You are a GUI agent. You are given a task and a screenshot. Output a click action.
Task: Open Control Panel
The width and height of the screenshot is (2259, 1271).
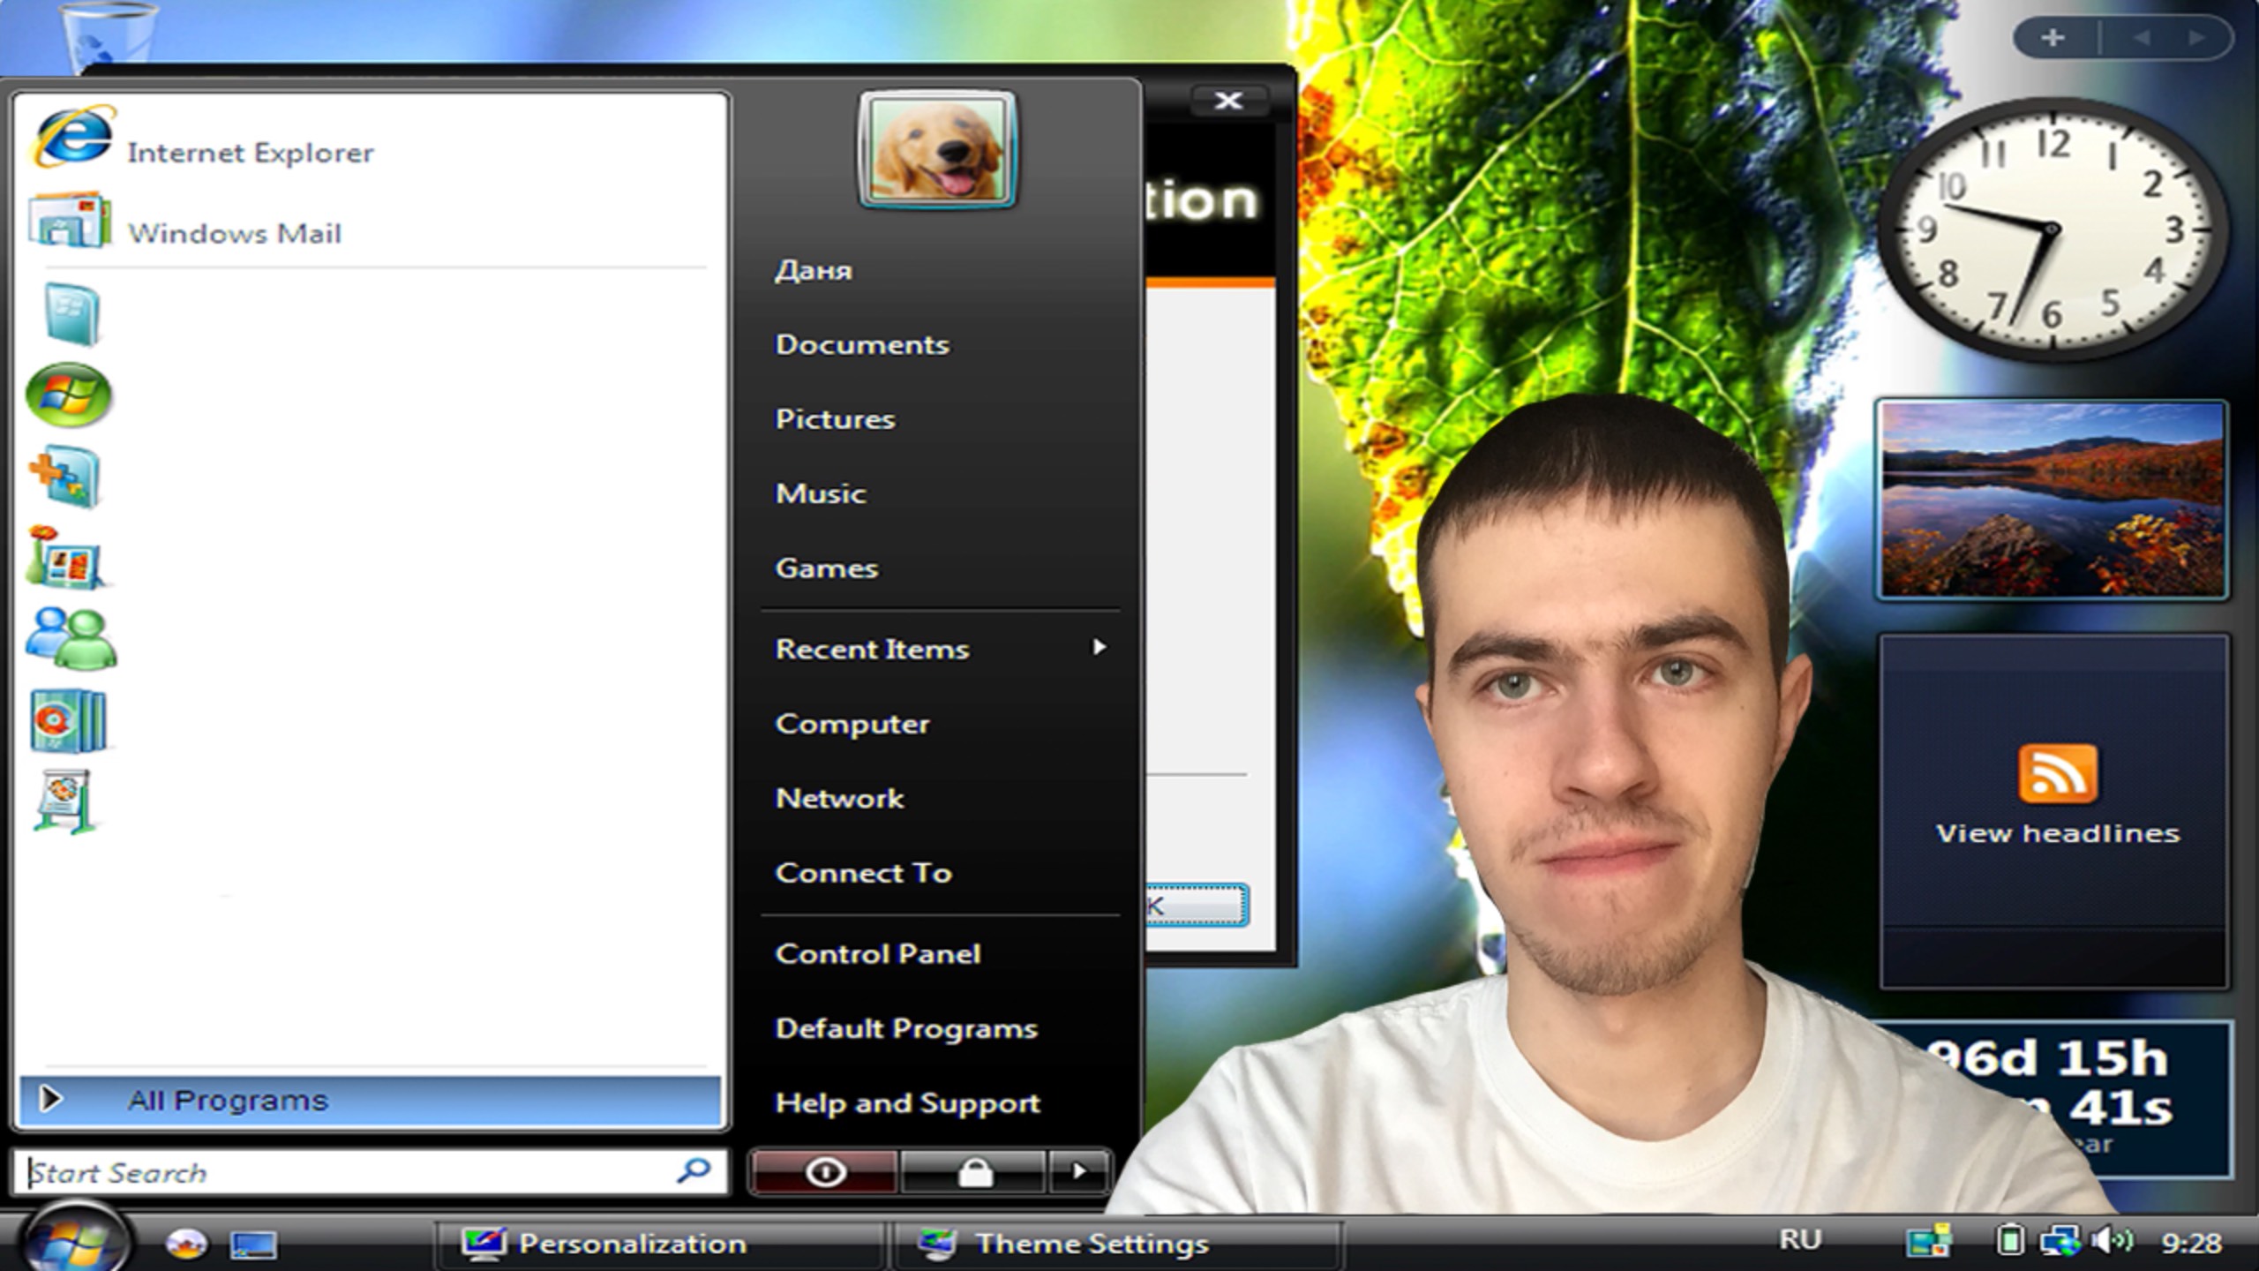click(x=878, y=953)
